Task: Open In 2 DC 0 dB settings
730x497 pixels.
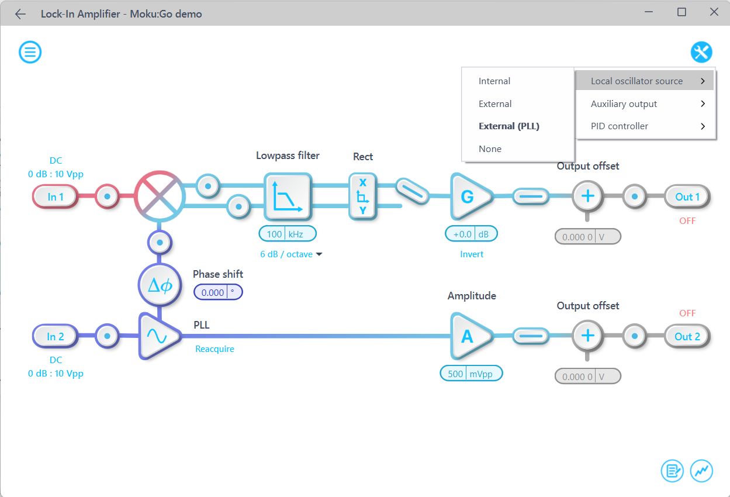Action: 56,367
